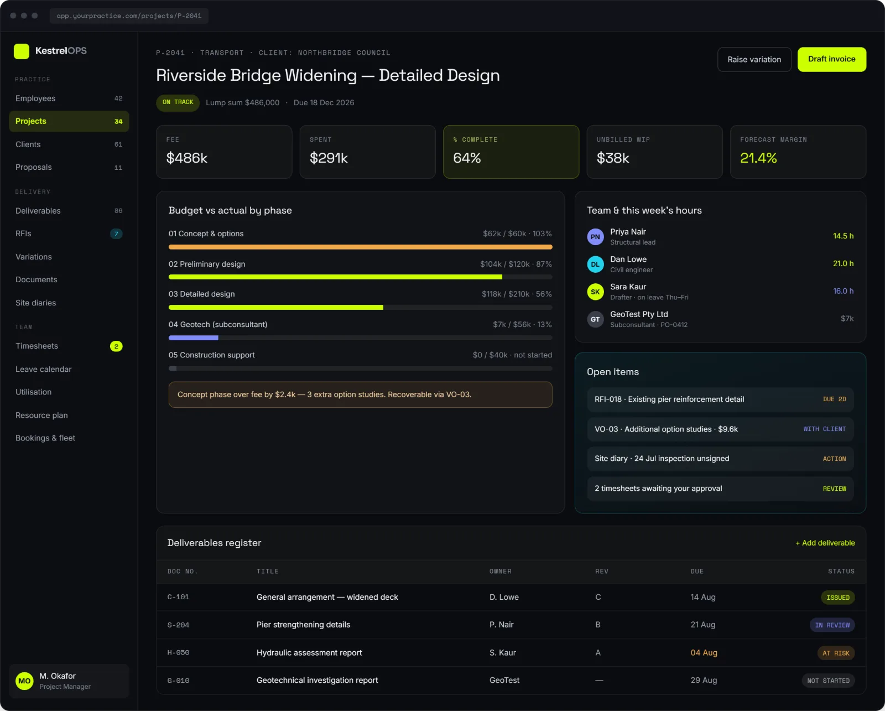The height and width of the screenshot is (711, 885).
Task: Open RFI-018 pier reinforcement item
Action: click(720, 399)
